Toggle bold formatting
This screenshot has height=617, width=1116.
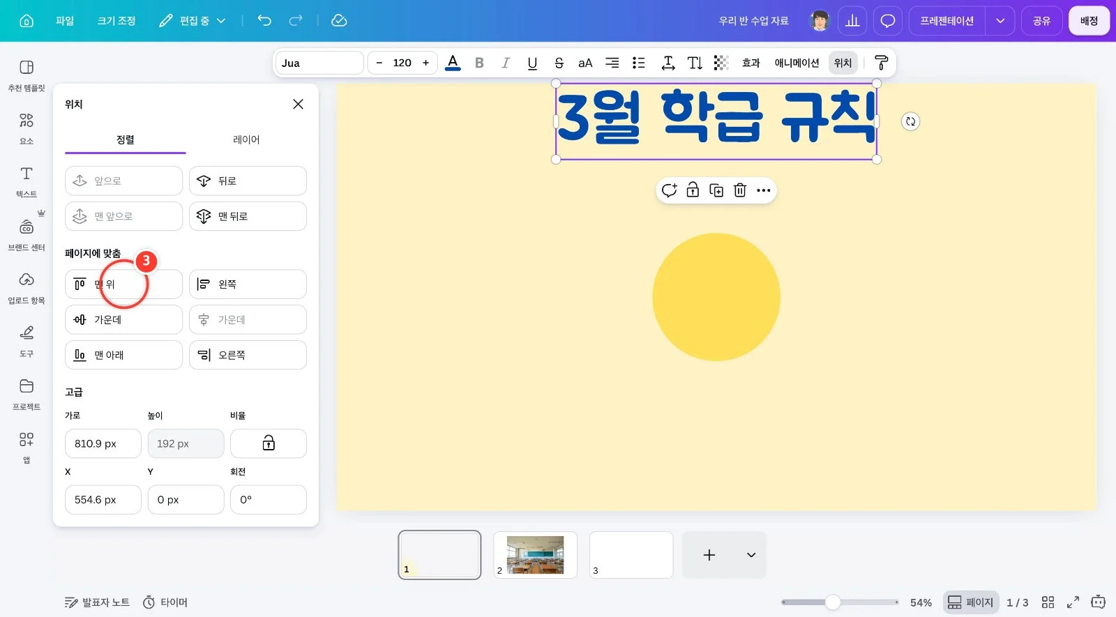pos(479,63)
